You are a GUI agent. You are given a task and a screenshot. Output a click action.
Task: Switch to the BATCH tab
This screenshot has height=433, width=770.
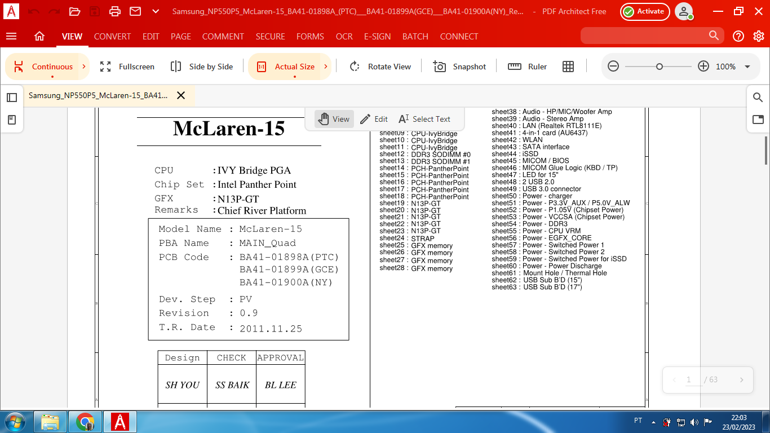tap(415, 36)
